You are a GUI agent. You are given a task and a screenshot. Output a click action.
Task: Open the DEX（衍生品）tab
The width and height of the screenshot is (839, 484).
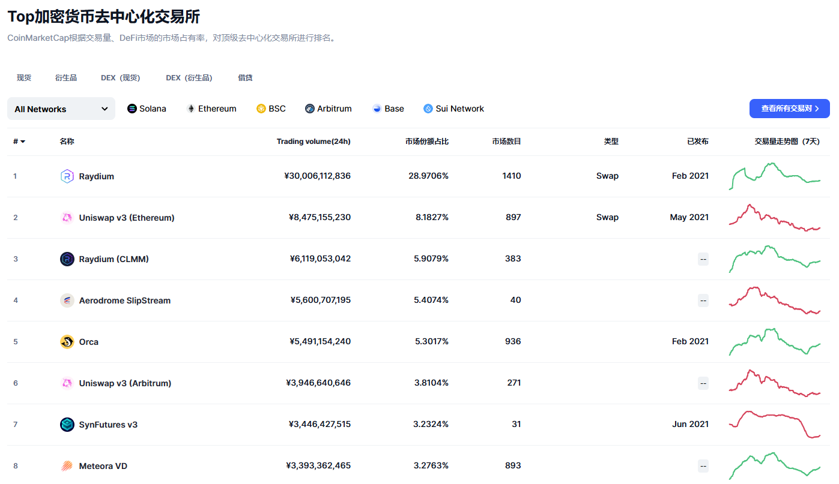(x=190, y=77)
